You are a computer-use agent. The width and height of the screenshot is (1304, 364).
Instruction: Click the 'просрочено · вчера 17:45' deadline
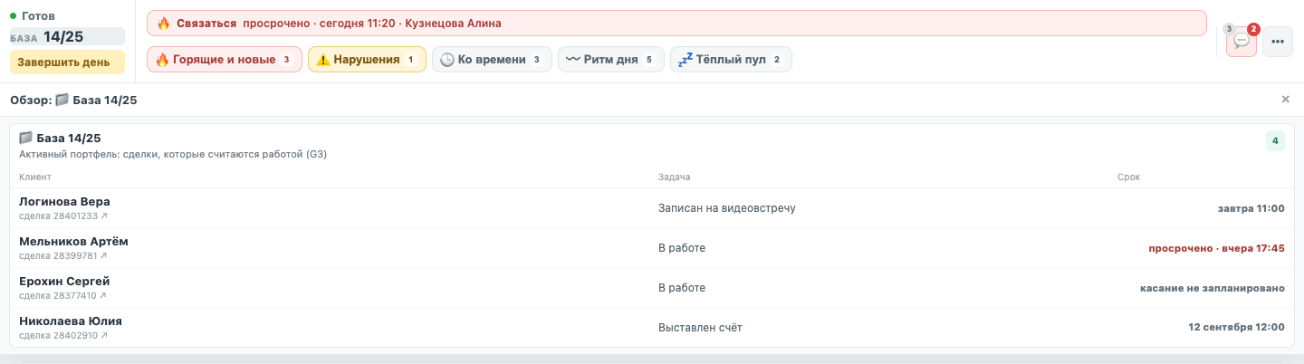(x=1216, y=248)
